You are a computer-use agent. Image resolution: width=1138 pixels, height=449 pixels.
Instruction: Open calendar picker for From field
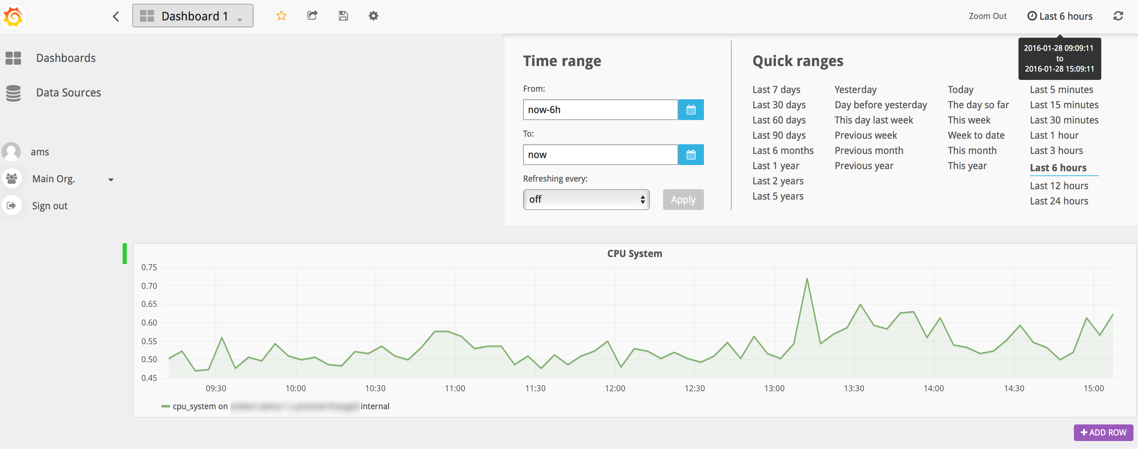[690, 110]
